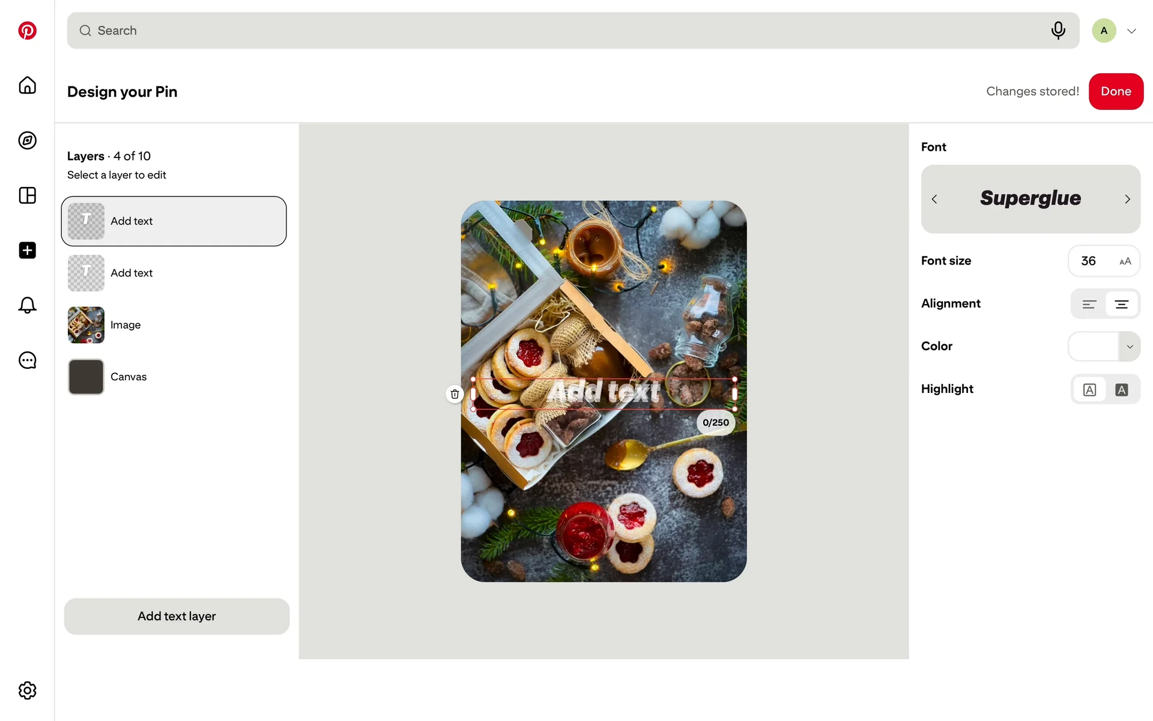Go to Home feed icon in sidebar
Image resolution: width=1153 pixels, height=721 pixels.
click(x=27, y=85)
